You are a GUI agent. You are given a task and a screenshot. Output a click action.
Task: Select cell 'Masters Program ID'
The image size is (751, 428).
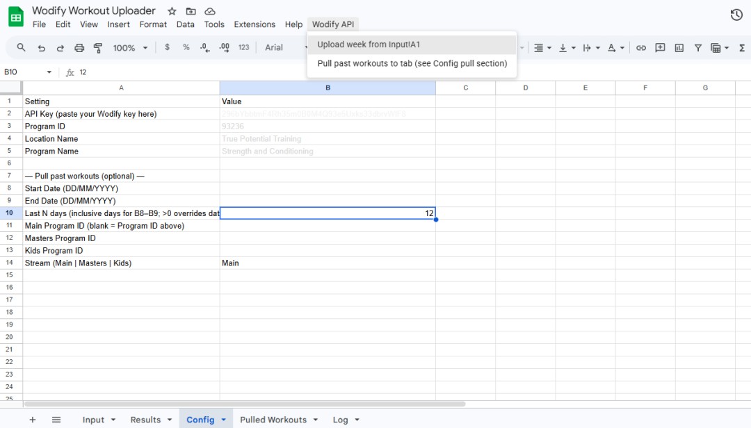click(121, 238)
